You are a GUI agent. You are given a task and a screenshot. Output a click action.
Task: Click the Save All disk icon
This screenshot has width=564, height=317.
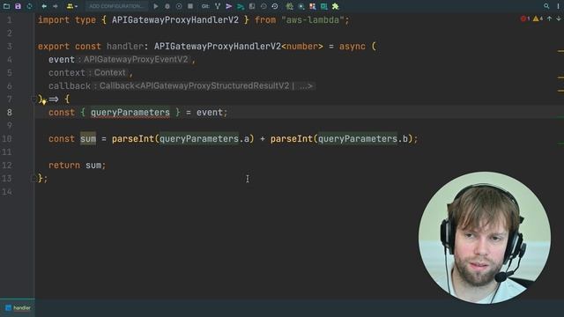[18, 6]
